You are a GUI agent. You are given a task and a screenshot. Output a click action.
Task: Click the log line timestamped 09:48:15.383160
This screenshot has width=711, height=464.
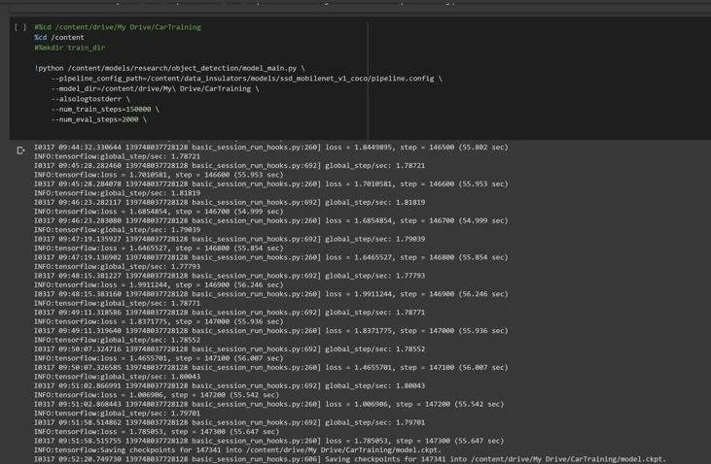tap(271, 294)
